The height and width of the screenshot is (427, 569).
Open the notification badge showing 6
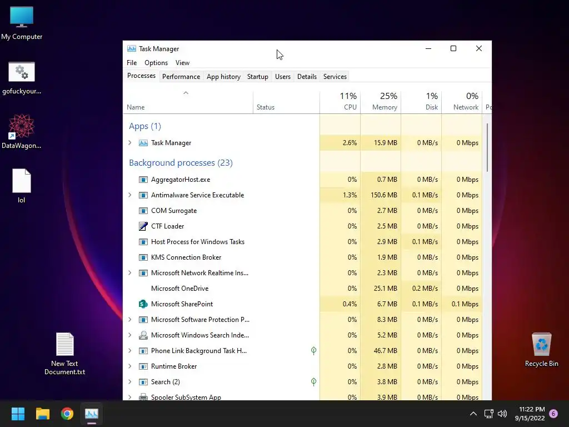pos(553,414)
